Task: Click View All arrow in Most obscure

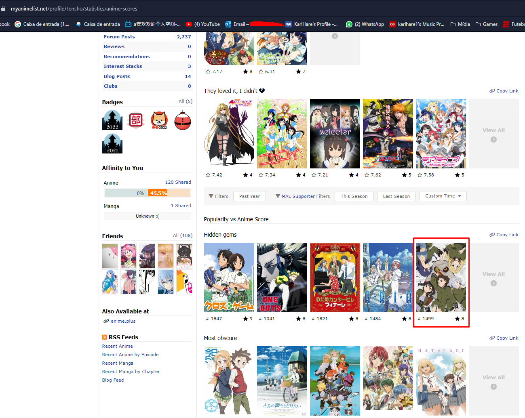Action: (x=493, y=386)
